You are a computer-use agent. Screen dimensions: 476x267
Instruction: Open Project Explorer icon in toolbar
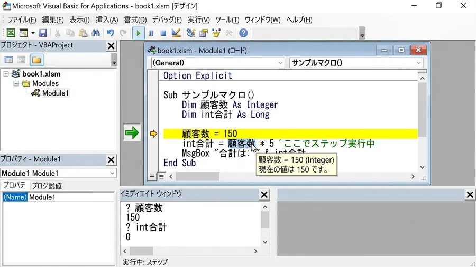coord(191,33)
